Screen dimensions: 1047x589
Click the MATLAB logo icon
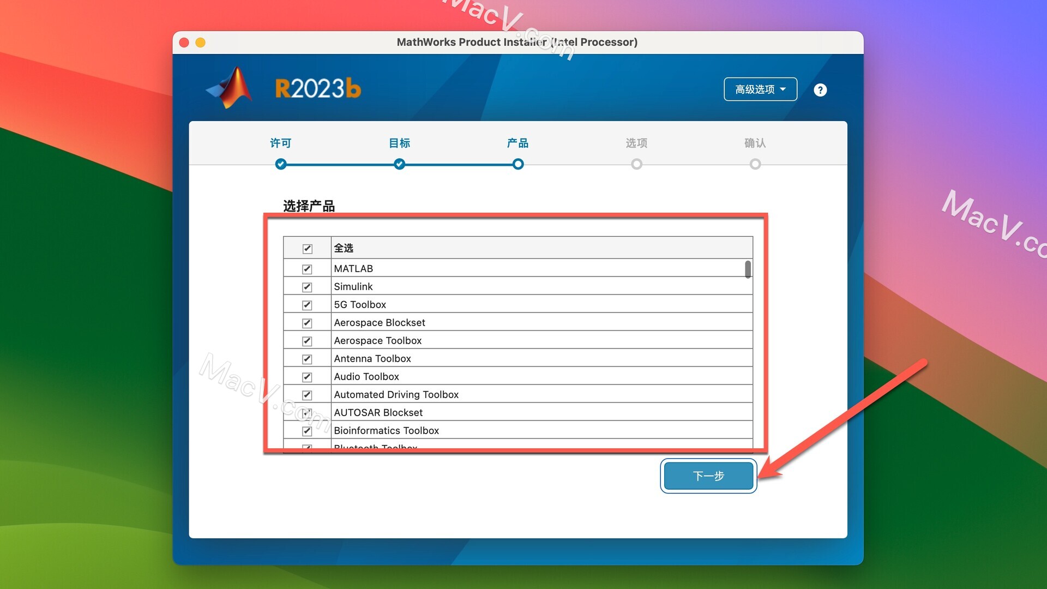(x=230, y=88)
